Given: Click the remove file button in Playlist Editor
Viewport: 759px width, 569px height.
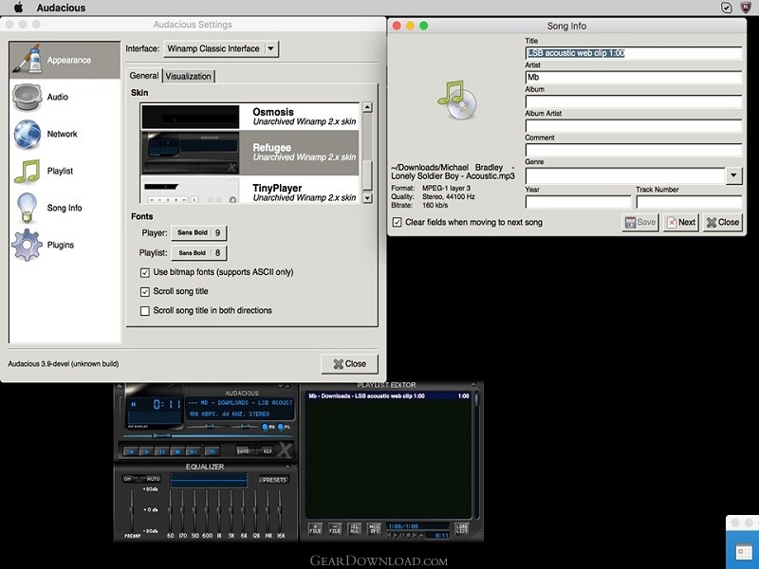Looking at the screenshot, I should (x=335, y=529).
